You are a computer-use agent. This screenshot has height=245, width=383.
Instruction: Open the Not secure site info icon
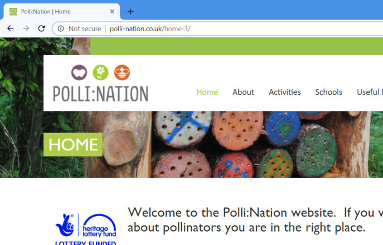(x=61, y=29)
